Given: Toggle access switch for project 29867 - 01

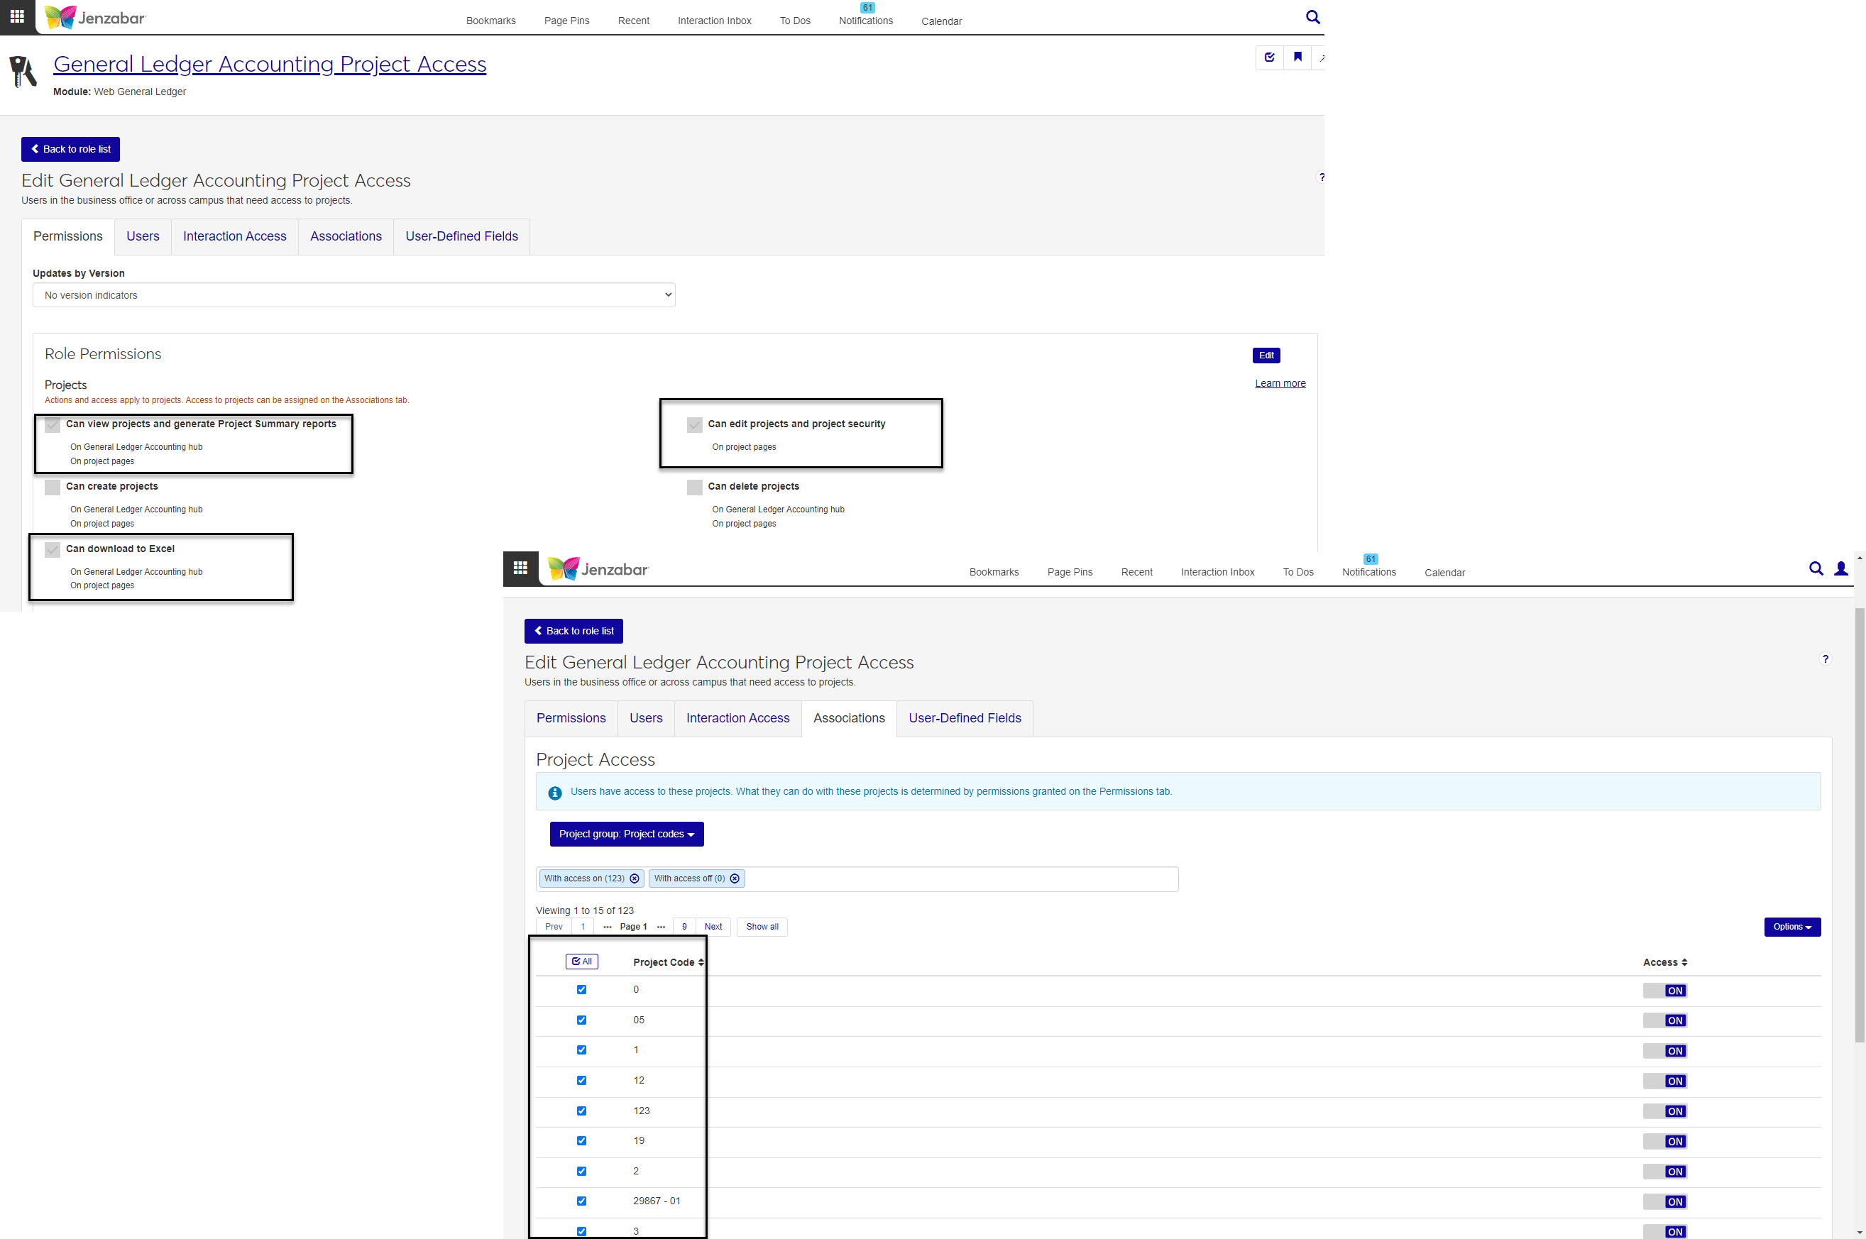Looking at the screenshot, I should pyautogui.click(x=1664, y=1202).
